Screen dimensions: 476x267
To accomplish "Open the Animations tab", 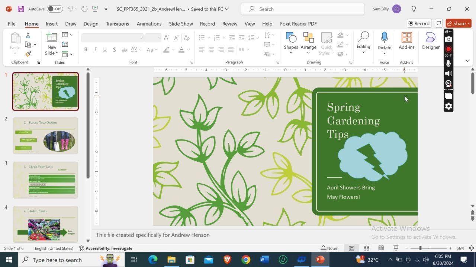I will click(x=149, y=24).
